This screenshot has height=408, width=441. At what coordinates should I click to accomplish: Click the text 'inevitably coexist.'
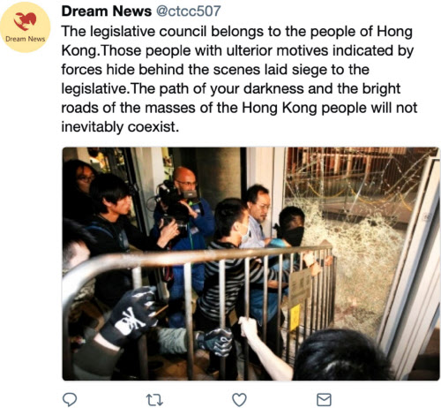coord(120,127)
